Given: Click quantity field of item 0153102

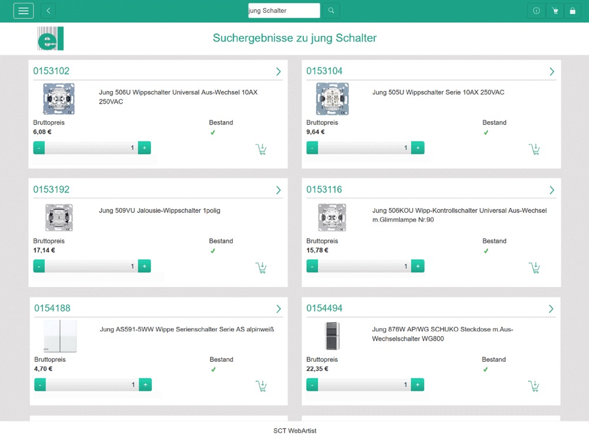Looking at the screenshot, I should (x=91, y=148).
